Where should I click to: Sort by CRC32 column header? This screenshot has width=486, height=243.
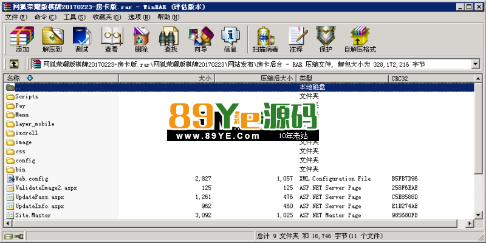(x=431, y=78)
